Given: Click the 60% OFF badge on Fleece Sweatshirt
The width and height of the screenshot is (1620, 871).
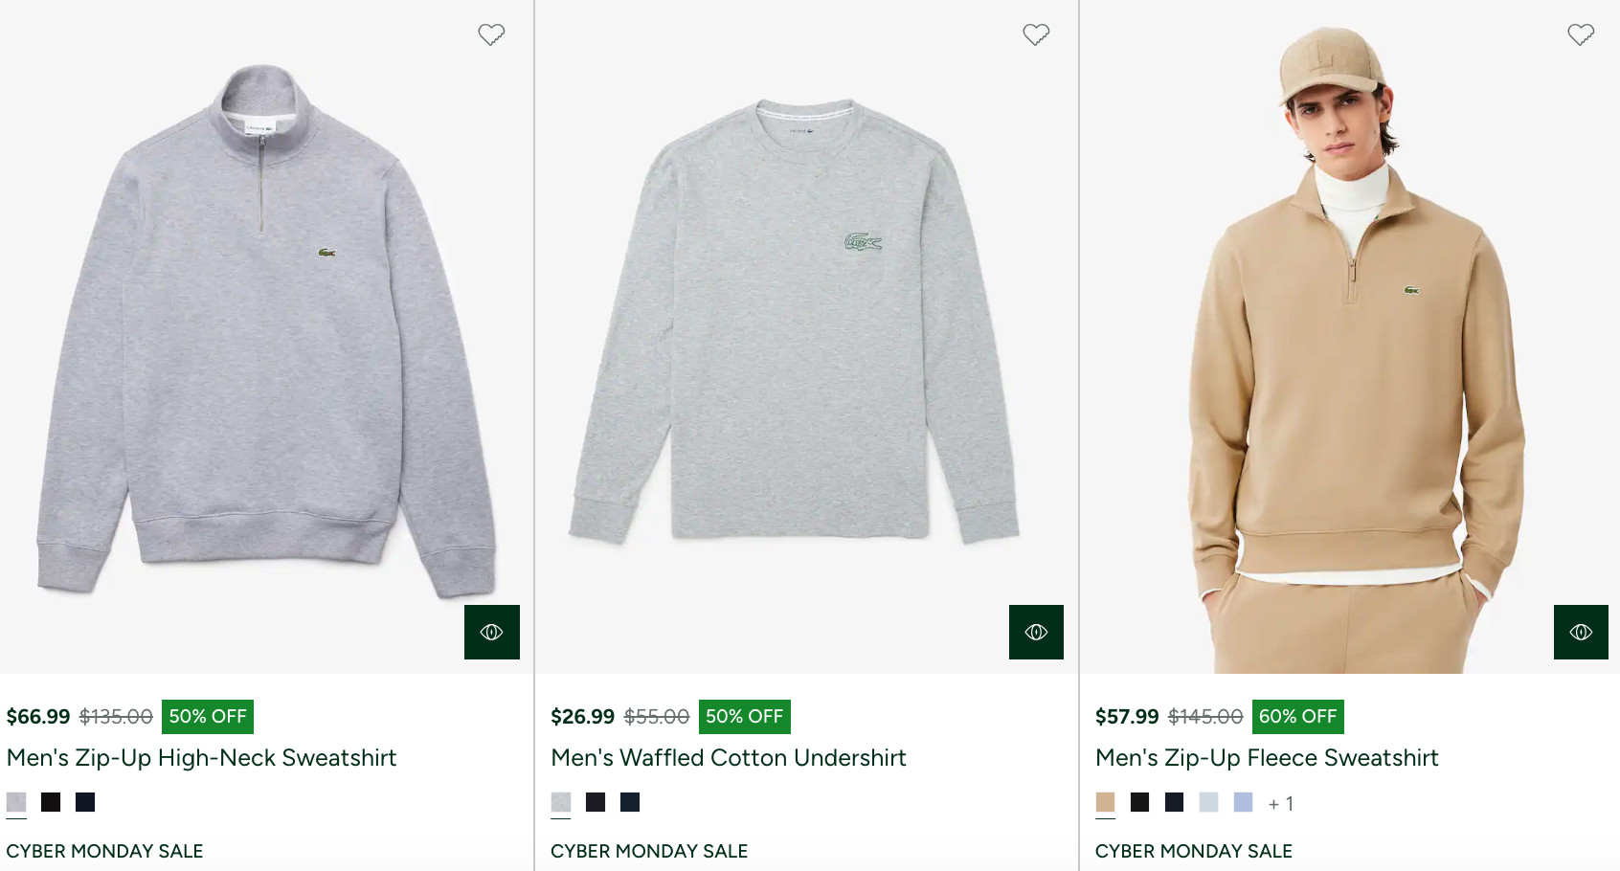Looking at the screenshot, I should (x=1297, y=717).
